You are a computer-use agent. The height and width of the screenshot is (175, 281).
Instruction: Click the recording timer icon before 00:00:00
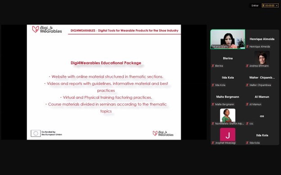point(263,5)
